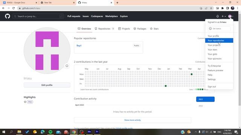The height and width of the screenshot is (135, 241).
Task: Select Your stars menu item
Action: click(219, 49)
